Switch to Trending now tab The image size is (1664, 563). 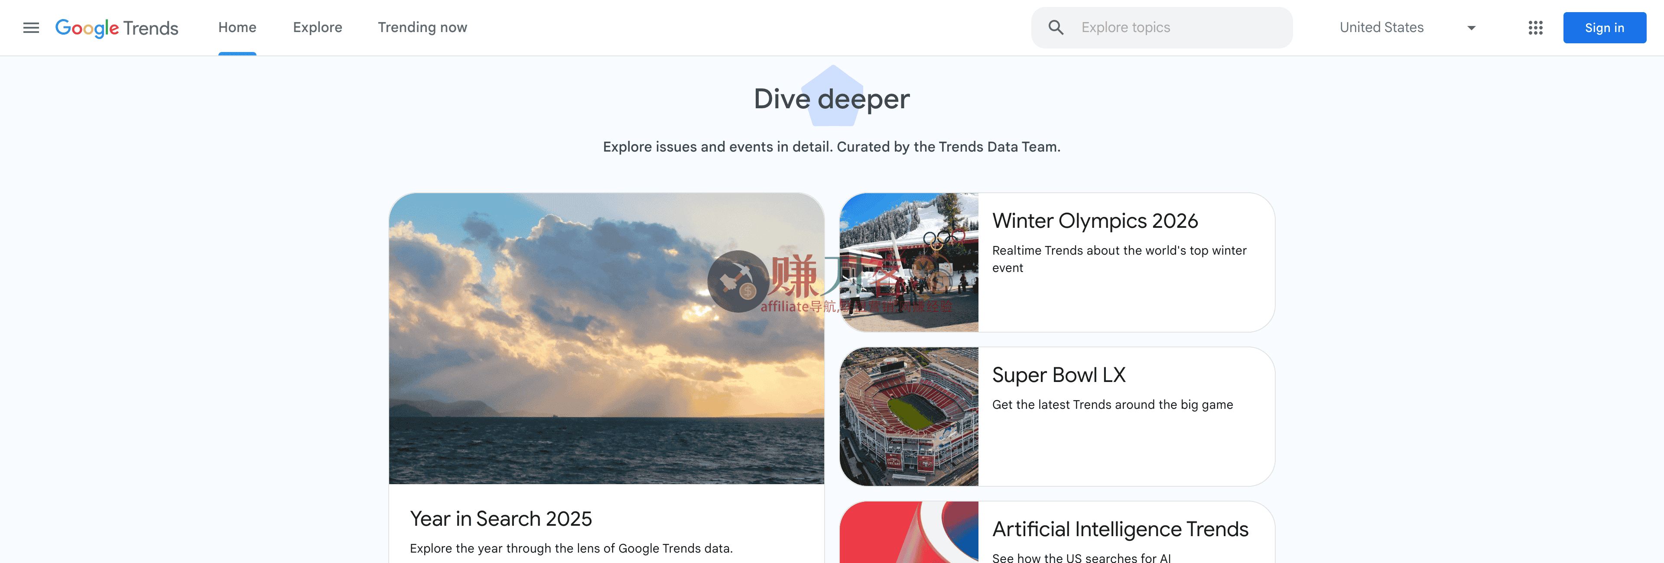click(x=422, y=28)
